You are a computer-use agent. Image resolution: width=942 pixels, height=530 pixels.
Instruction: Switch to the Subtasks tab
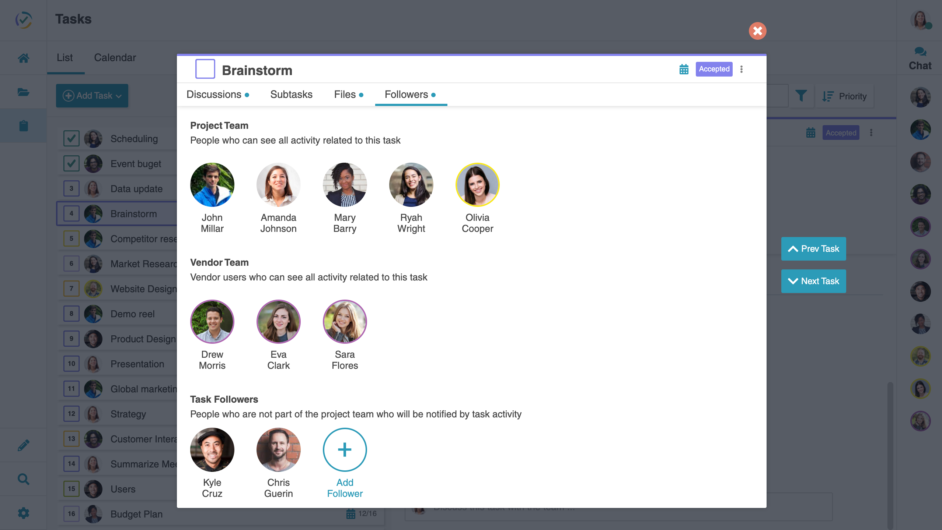point(292,95)
